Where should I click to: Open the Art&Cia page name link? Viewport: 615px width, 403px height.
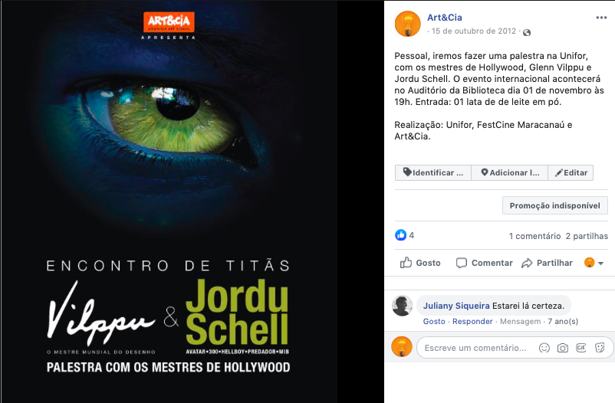pos(445,18)
